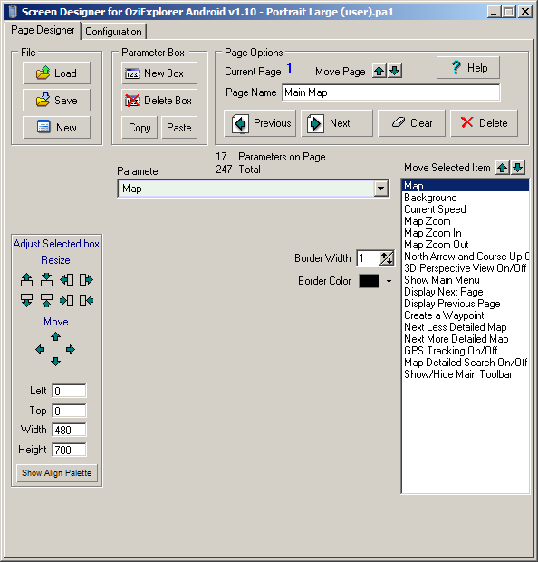The image size is (538, 562).
Task: Click the Height value field
Action: point(69,450)
